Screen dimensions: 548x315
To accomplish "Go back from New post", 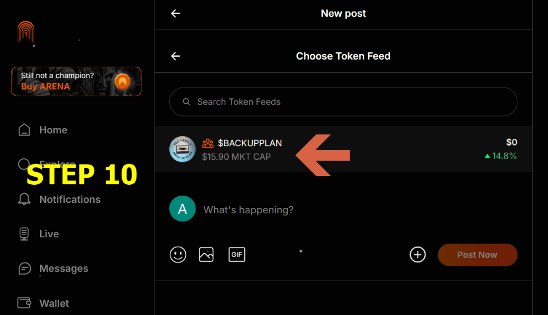I will (175, 14).
